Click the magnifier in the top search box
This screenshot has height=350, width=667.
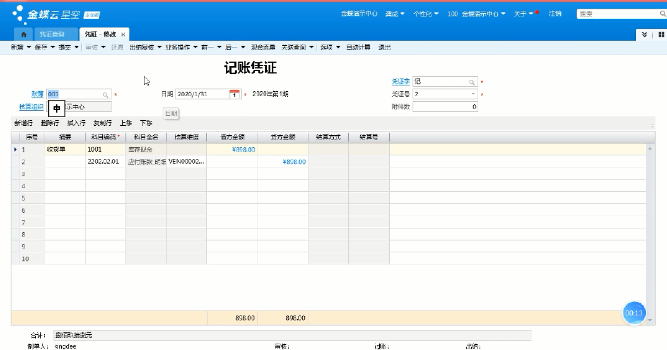[662, 14]
